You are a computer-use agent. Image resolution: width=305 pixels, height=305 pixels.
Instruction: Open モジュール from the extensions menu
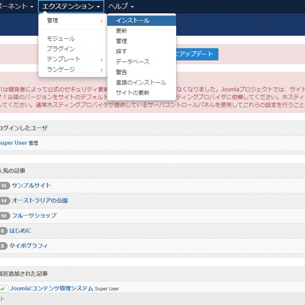(x=61, y=39)
